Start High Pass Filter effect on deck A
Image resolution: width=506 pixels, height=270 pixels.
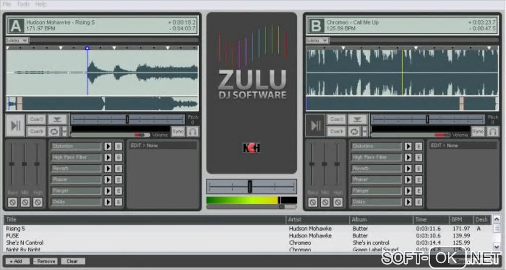pos(108,157)
